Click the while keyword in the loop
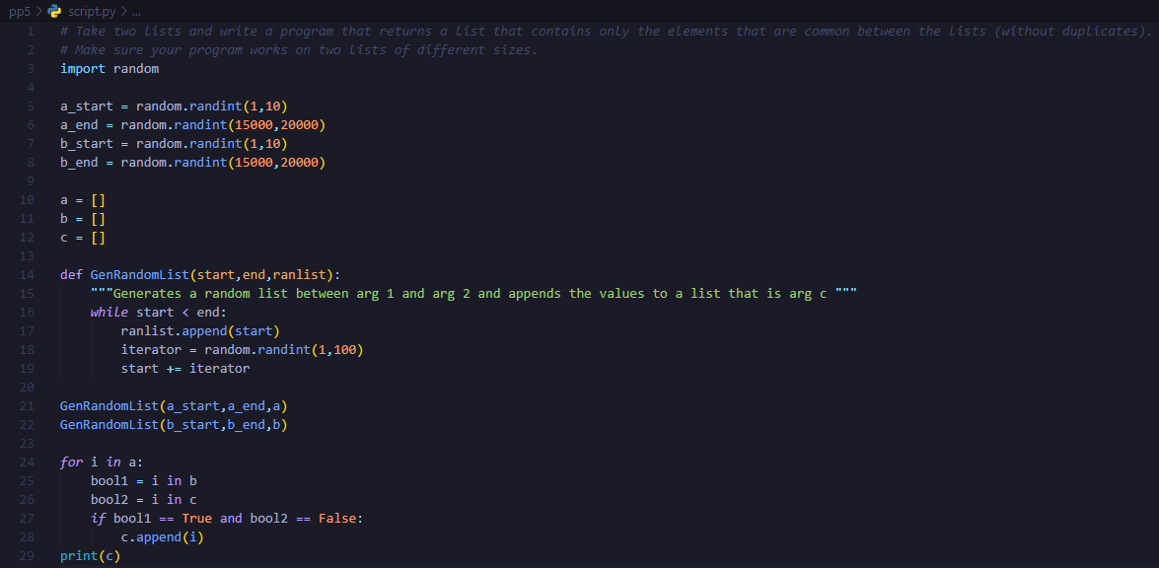1159x568 pixels. 109,312
